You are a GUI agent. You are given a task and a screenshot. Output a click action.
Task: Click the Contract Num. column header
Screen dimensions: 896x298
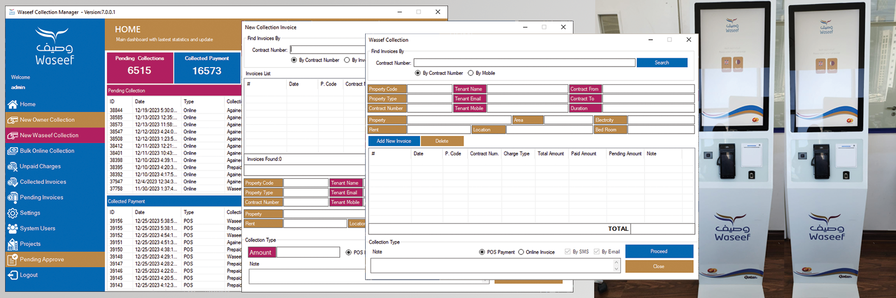pos(484,154)
